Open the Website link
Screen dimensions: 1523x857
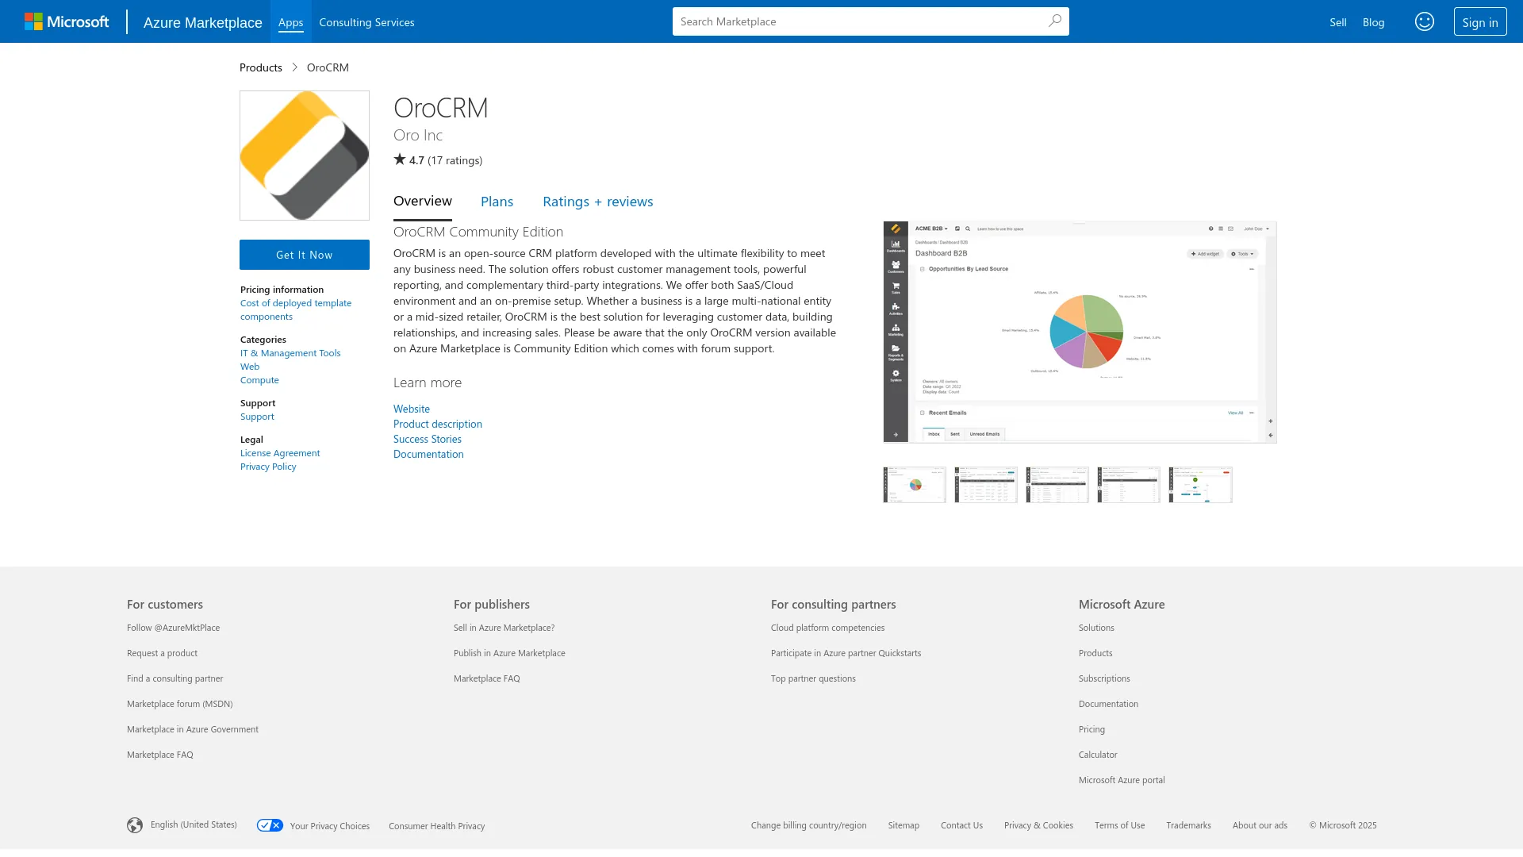412,409
